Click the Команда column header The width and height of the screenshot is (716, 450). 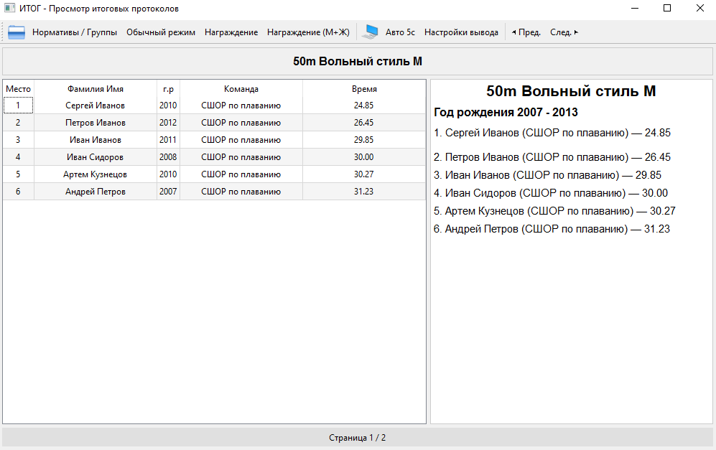241,89
